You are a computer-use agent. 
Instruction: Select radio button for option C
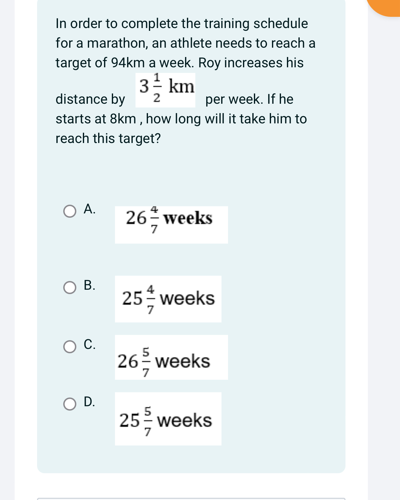pyautogui.click(x=70, y=347)
